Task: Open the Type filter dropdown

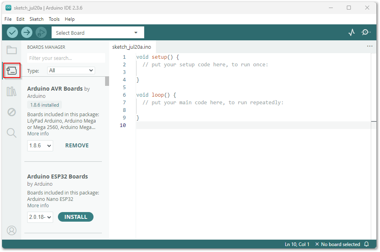Action: pyautogui.click(x=71, y=71)
